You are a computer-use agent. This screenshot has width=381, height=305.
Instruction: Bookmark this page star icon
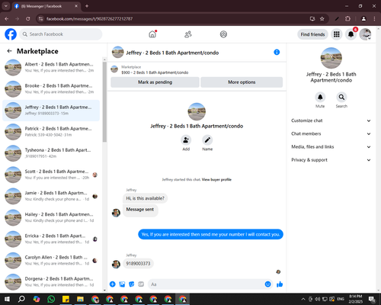[x=322, y=19]
